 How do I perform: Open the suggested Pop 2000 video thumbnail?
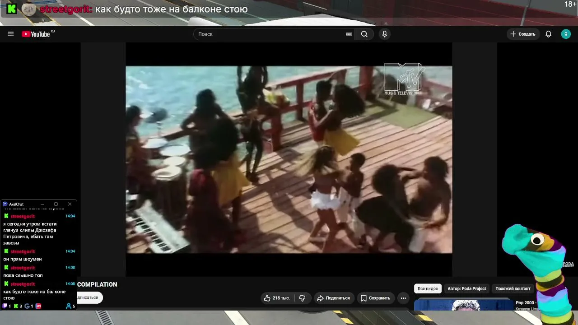(464, 305)
